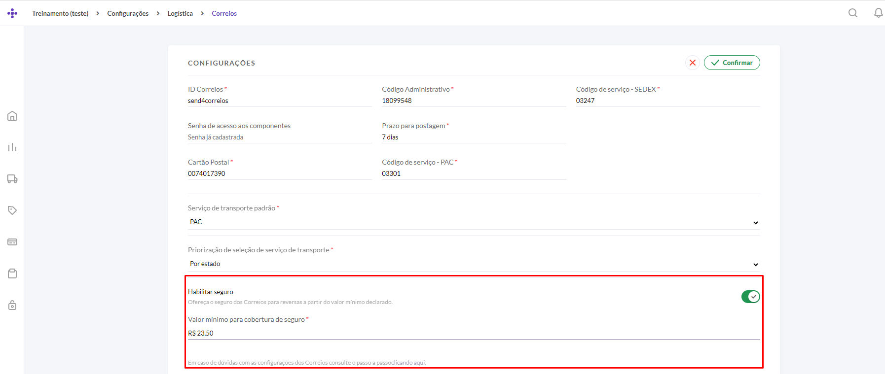Edit the Código Administrativo field
The height and width of the screenshot is (374, 885).
point(474,101)
